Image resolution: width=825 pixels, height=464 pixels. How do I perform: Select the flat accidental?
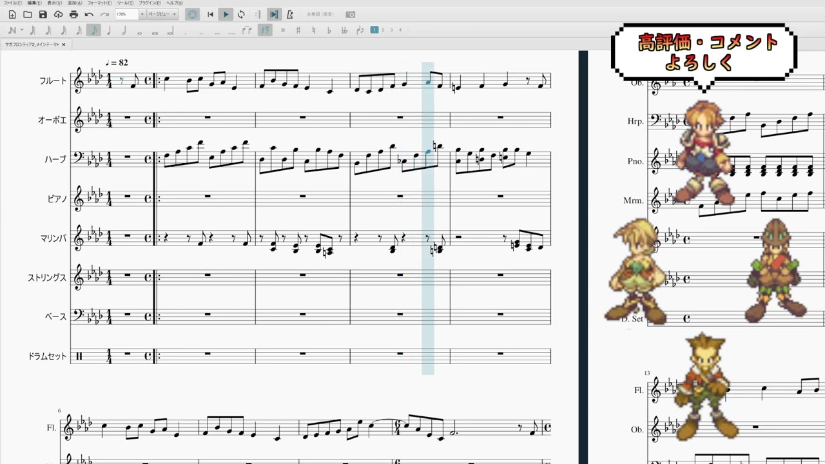(x=329, y=30)
